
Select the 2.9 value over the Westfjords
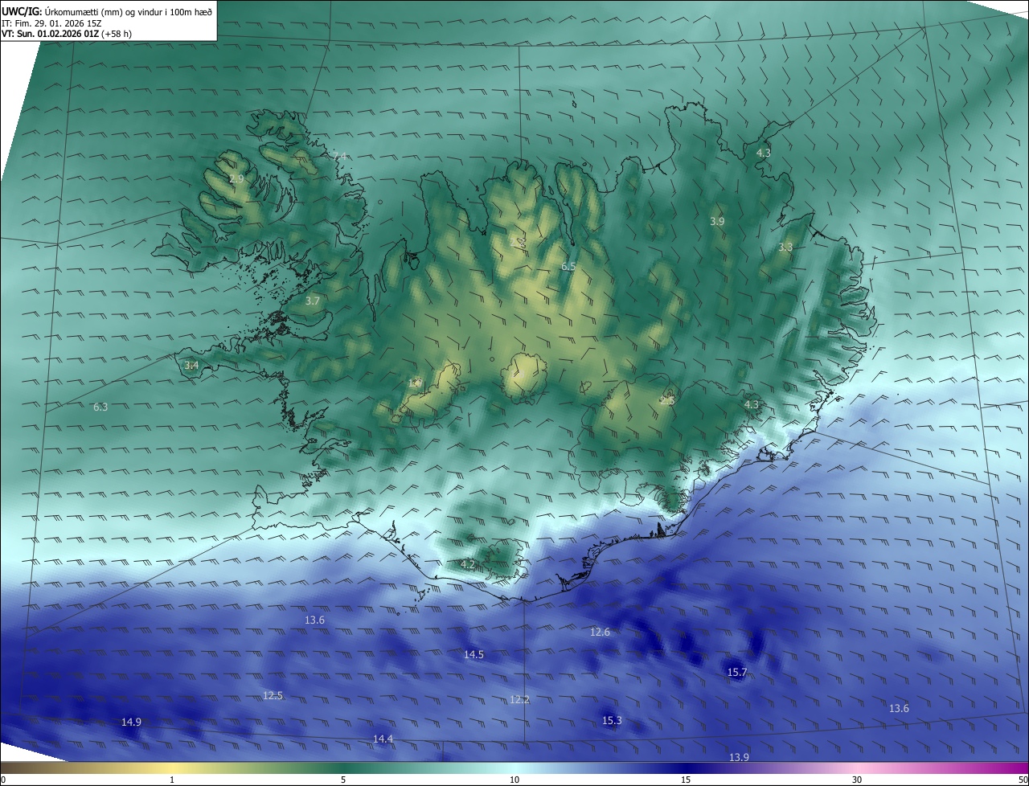pos(236,178)
